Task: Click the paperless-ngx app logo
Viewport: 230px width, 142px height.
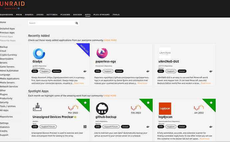Action: (102, 53)
